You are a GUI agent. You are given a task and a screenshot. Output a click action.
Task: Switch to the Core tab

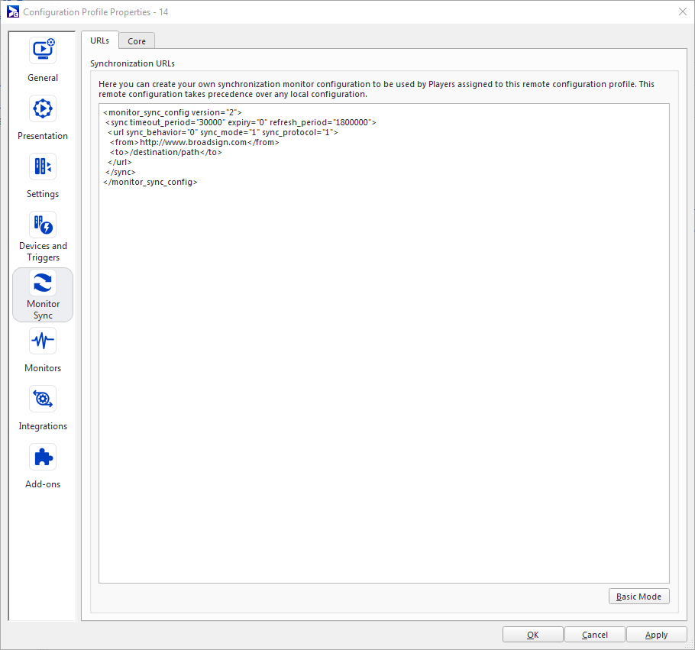point(137,41)
